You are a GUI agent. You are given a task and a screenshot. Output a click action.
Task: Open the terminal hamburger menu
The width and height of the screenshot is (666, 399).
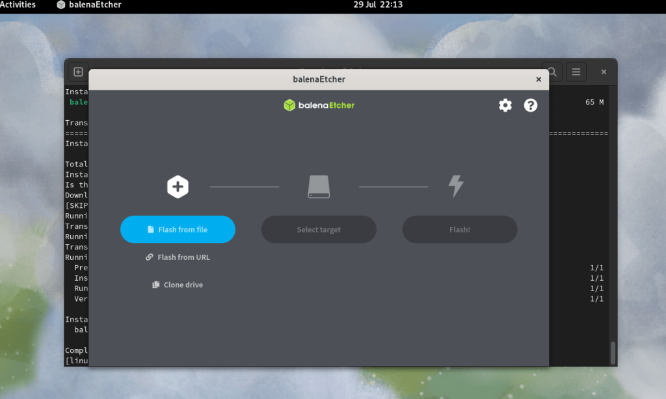(576, 71)
